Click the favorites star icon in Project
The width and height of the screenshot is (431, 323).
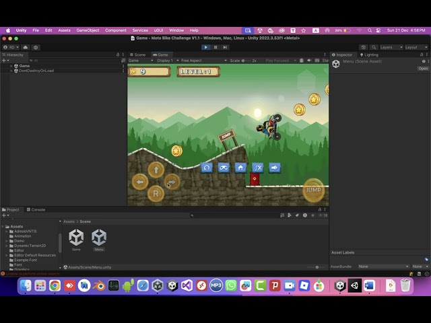click(312, 215)
